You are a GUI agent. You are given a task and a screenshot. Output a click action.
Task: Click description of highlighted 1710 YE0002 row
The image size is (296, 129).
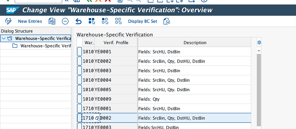(195, 118)
